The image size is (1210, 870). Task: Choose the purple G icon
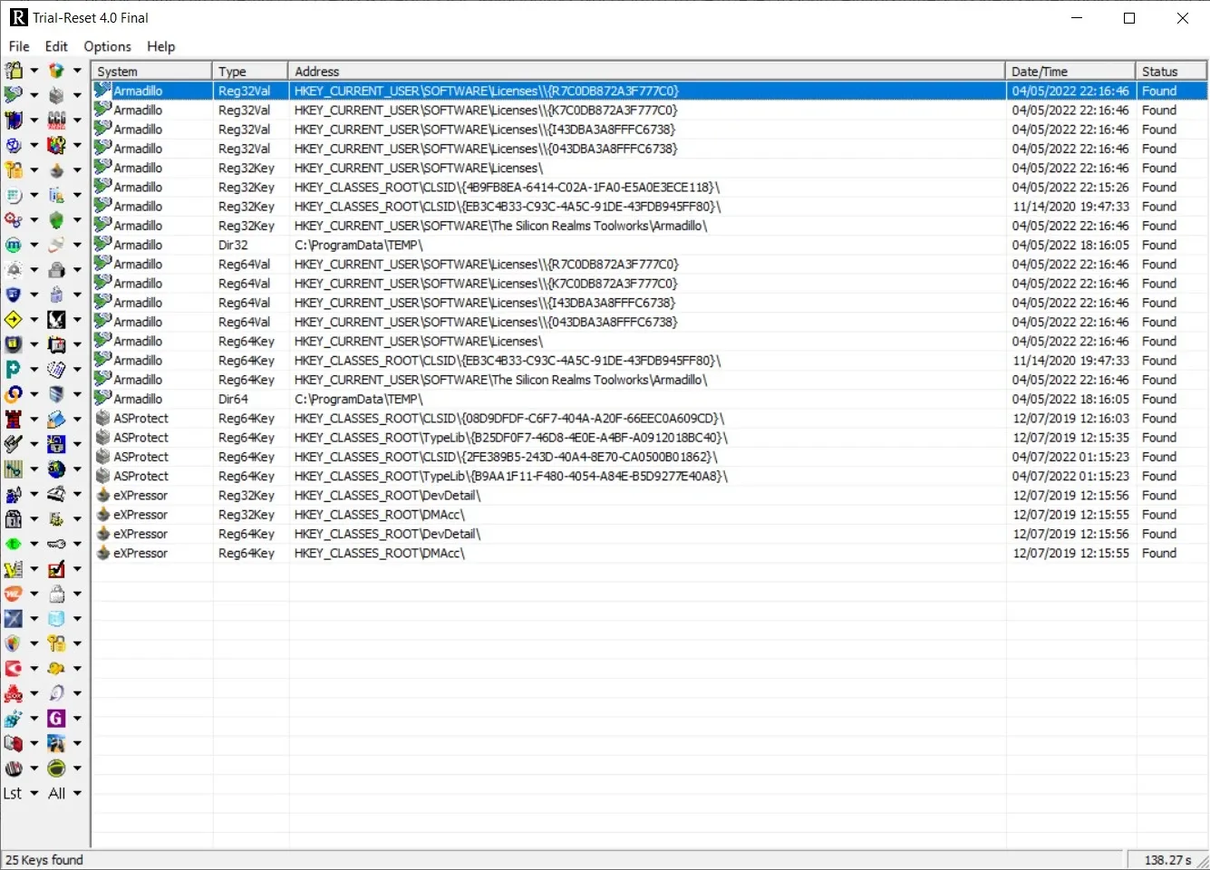tap(56, 719)
